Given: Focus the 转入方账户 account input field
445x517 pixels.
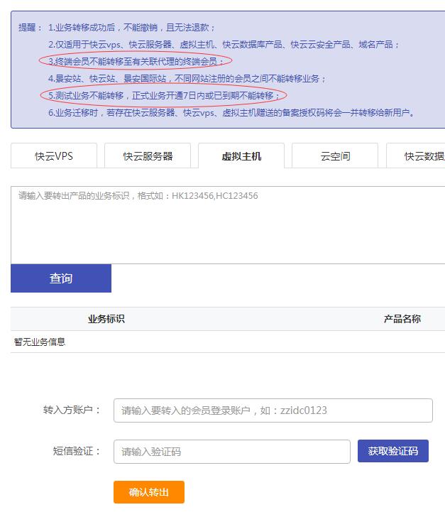Looking at the screenshot, I should point(273,410).
